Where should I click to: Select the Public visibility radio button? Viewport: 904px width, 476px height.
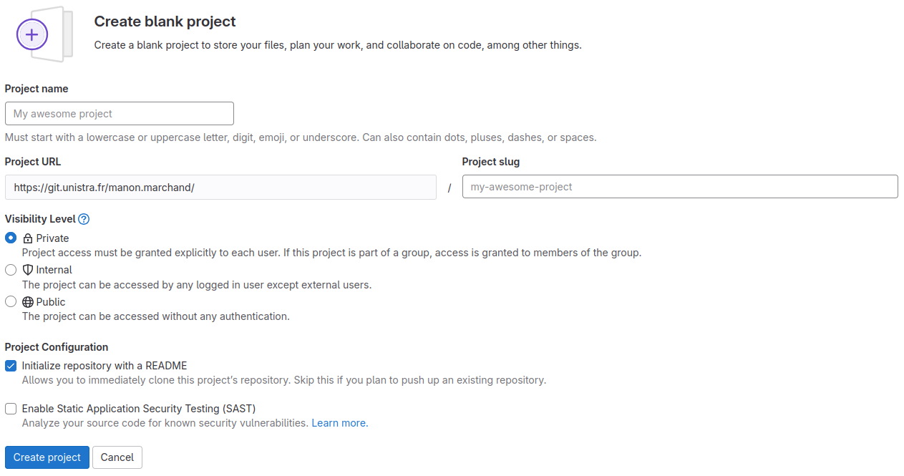10,301
